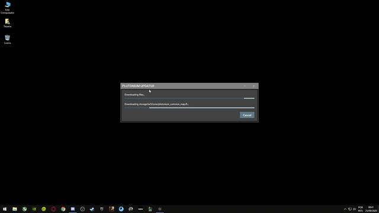This screenshot has width=379, height=213.
Task: Launch Google Chrome from the taskbar
Action: click(63, 209)
